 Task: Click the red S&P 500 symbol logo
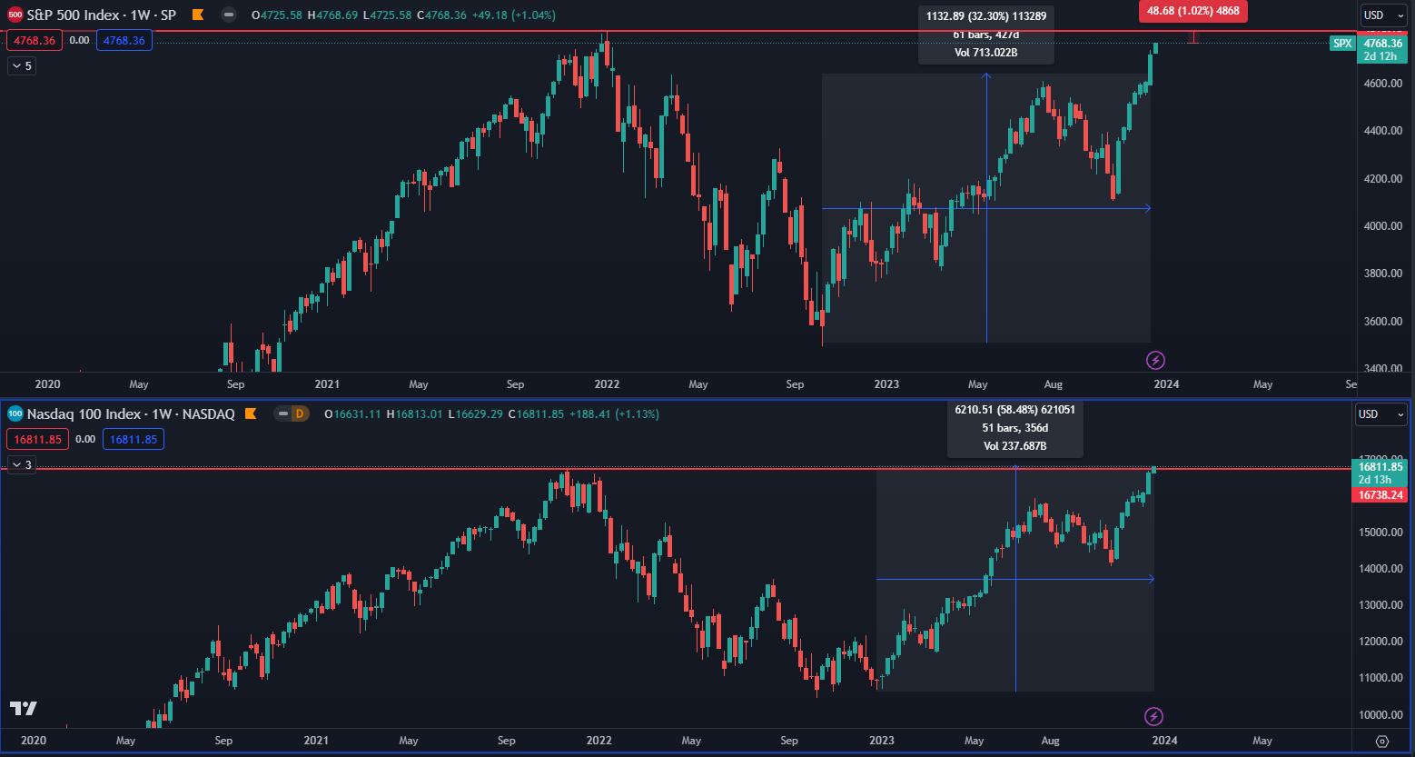point(15,15)
